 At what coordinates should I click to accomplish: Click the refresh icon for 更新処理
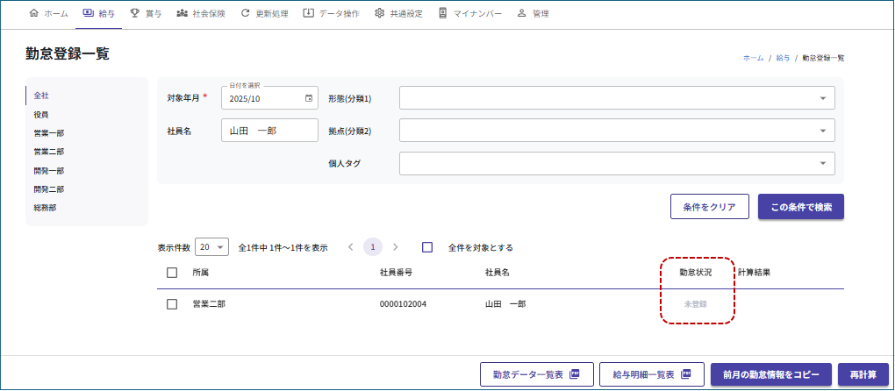[x=245, y=13]
